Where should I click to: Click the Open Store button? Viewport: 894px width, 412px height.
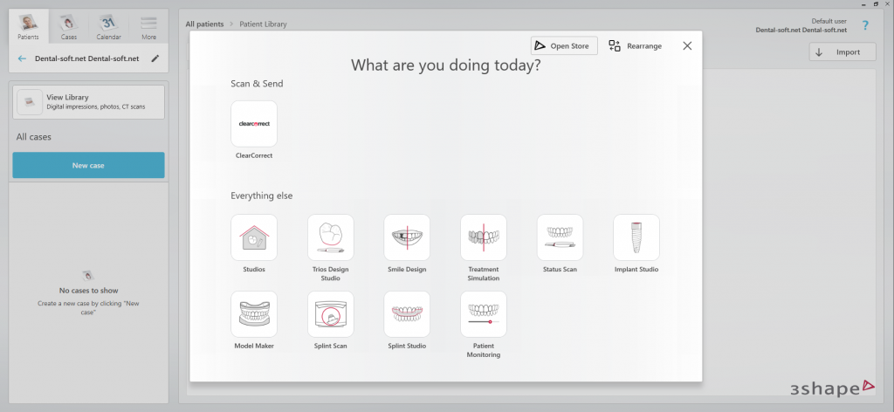click(564, 45)
